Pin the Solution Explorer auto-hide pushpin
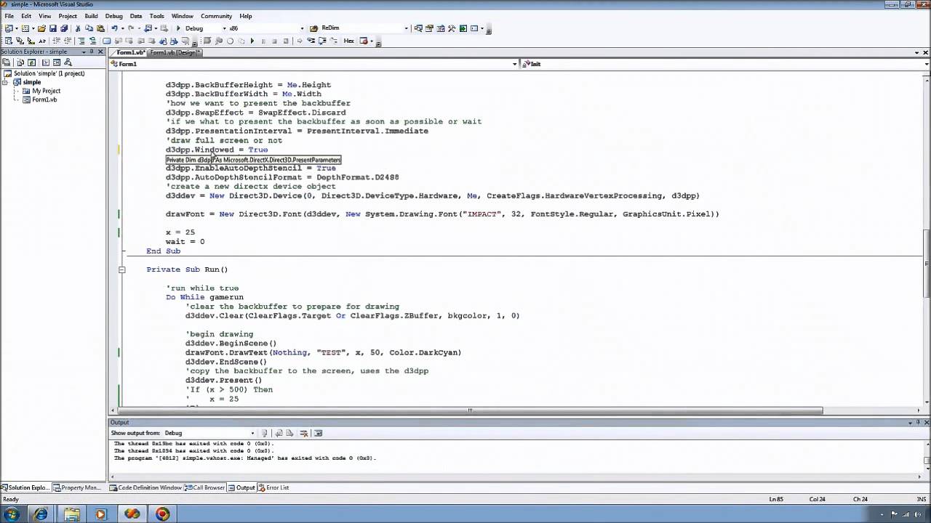This screenshot has width=931, height=523. [92, 52]
